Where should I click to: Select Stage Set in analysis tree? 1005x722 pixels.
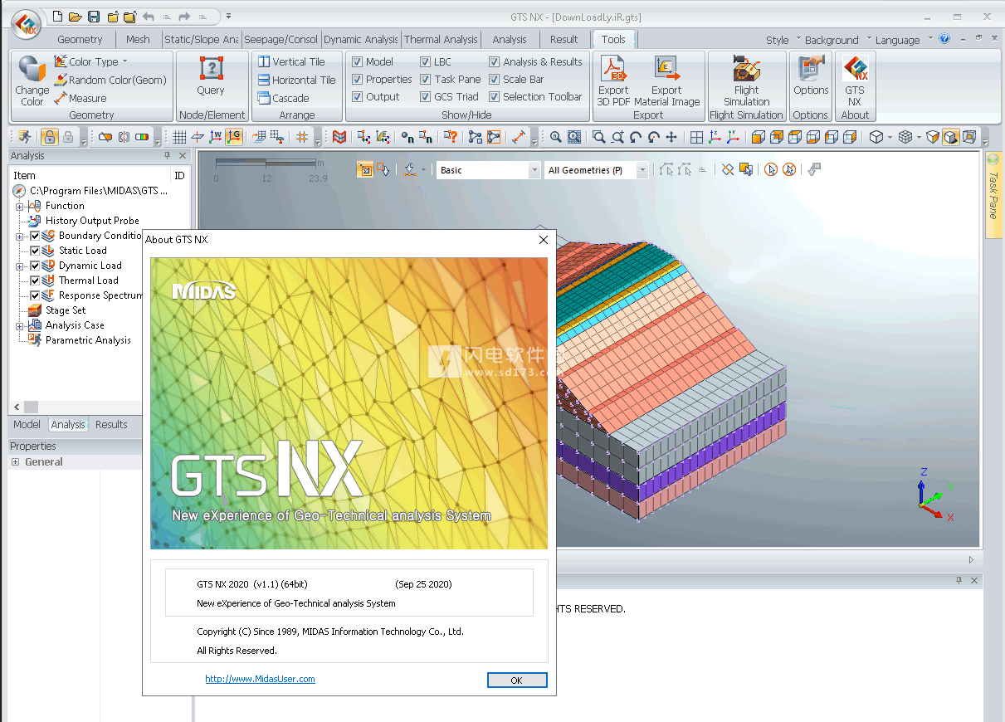point(66,310)
